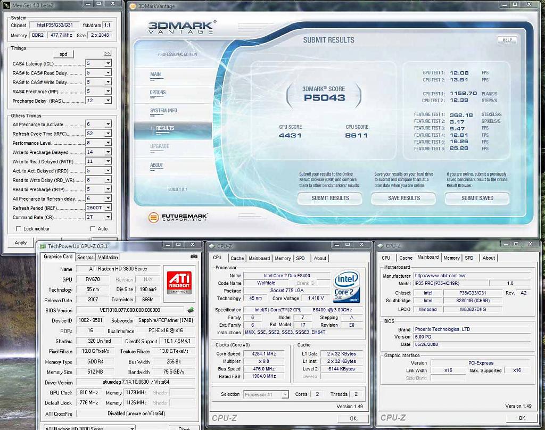The width and height of the screenshot is (545, 430).
Task: Click the GPU-Z BIOS save chip icon
Action: (191, 310)
